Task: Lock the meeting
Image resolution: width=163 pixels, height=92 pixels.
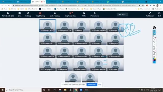Action: tap(55, 14)
